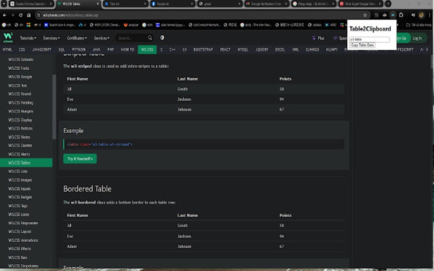Open the Tutorials dropdown menu
Image resolution: width=434 pixels, height=271 pixels.
coord(28,38)
